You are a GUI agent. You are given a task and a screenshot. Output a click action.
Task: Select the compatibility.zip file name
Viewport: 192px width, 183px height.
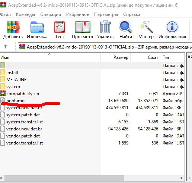pyautogui.click(x=23, y=94)
